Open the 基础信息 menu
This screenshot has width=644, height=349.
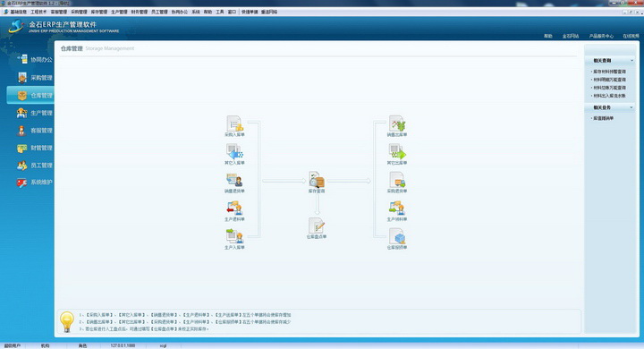click(x=19, y=12)
